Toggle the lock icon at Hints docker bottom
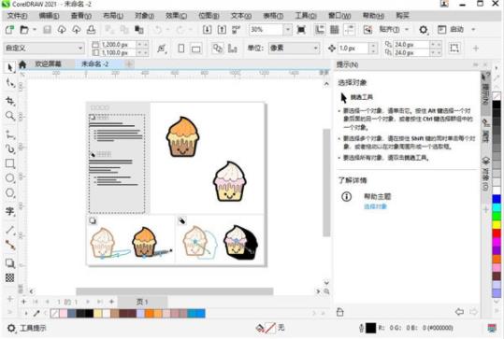504x339 pixels. coord(340,312)
